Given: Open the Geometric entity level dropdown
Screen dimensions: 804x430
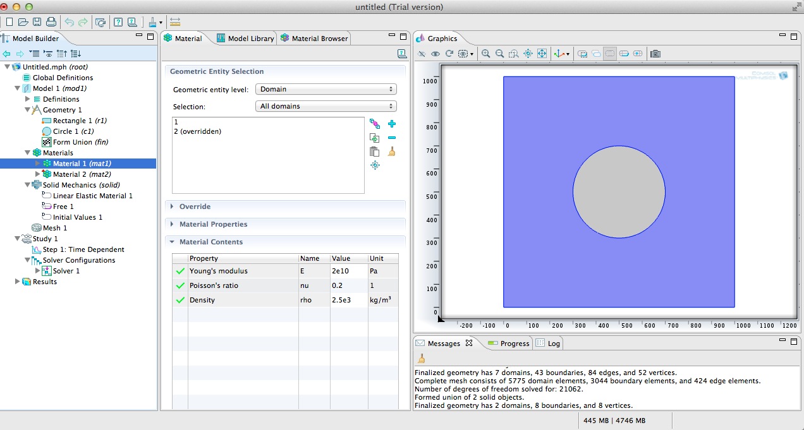Looking at the screenshot, I should [x=326, y=90].
